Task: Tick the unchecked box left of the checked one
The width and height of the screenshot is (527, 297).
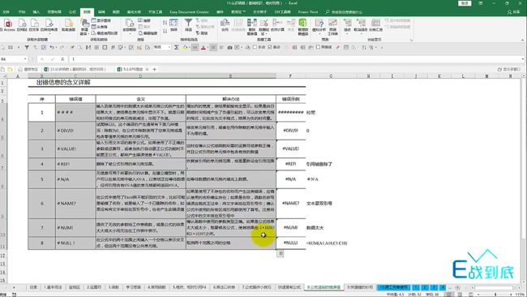Action: 255,47
